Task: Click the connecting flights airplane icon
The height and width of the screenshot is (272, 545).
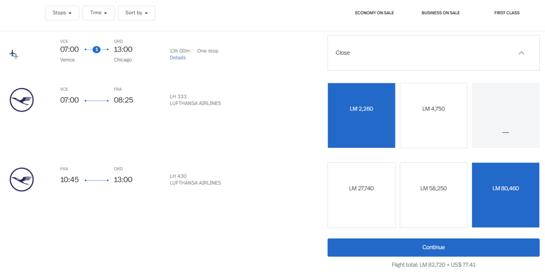Action: 14,54
